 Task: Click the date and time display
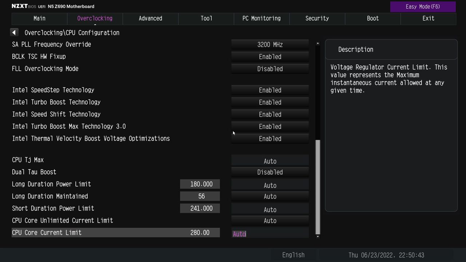(386, 255)
